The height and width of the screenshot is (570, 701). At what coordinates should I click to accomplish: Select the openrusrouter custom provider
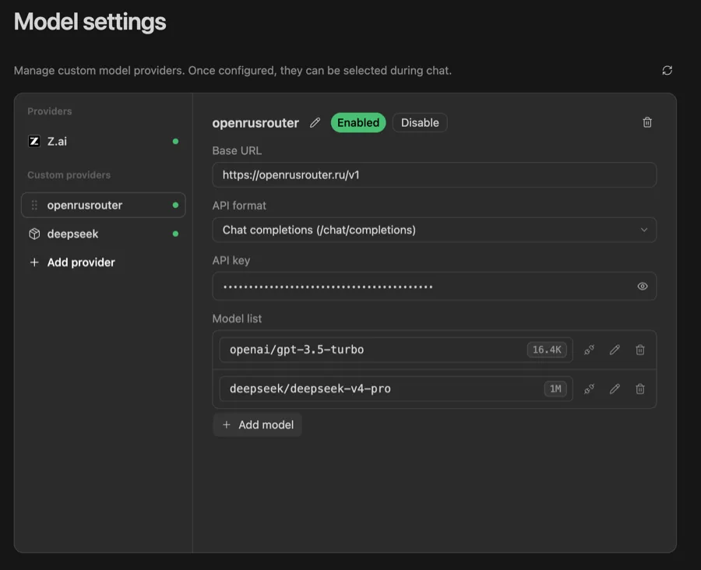(104, 206)
